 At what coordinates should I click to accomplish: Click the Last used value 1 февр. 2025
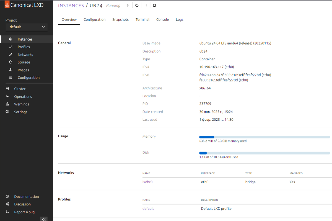point(216,120)
